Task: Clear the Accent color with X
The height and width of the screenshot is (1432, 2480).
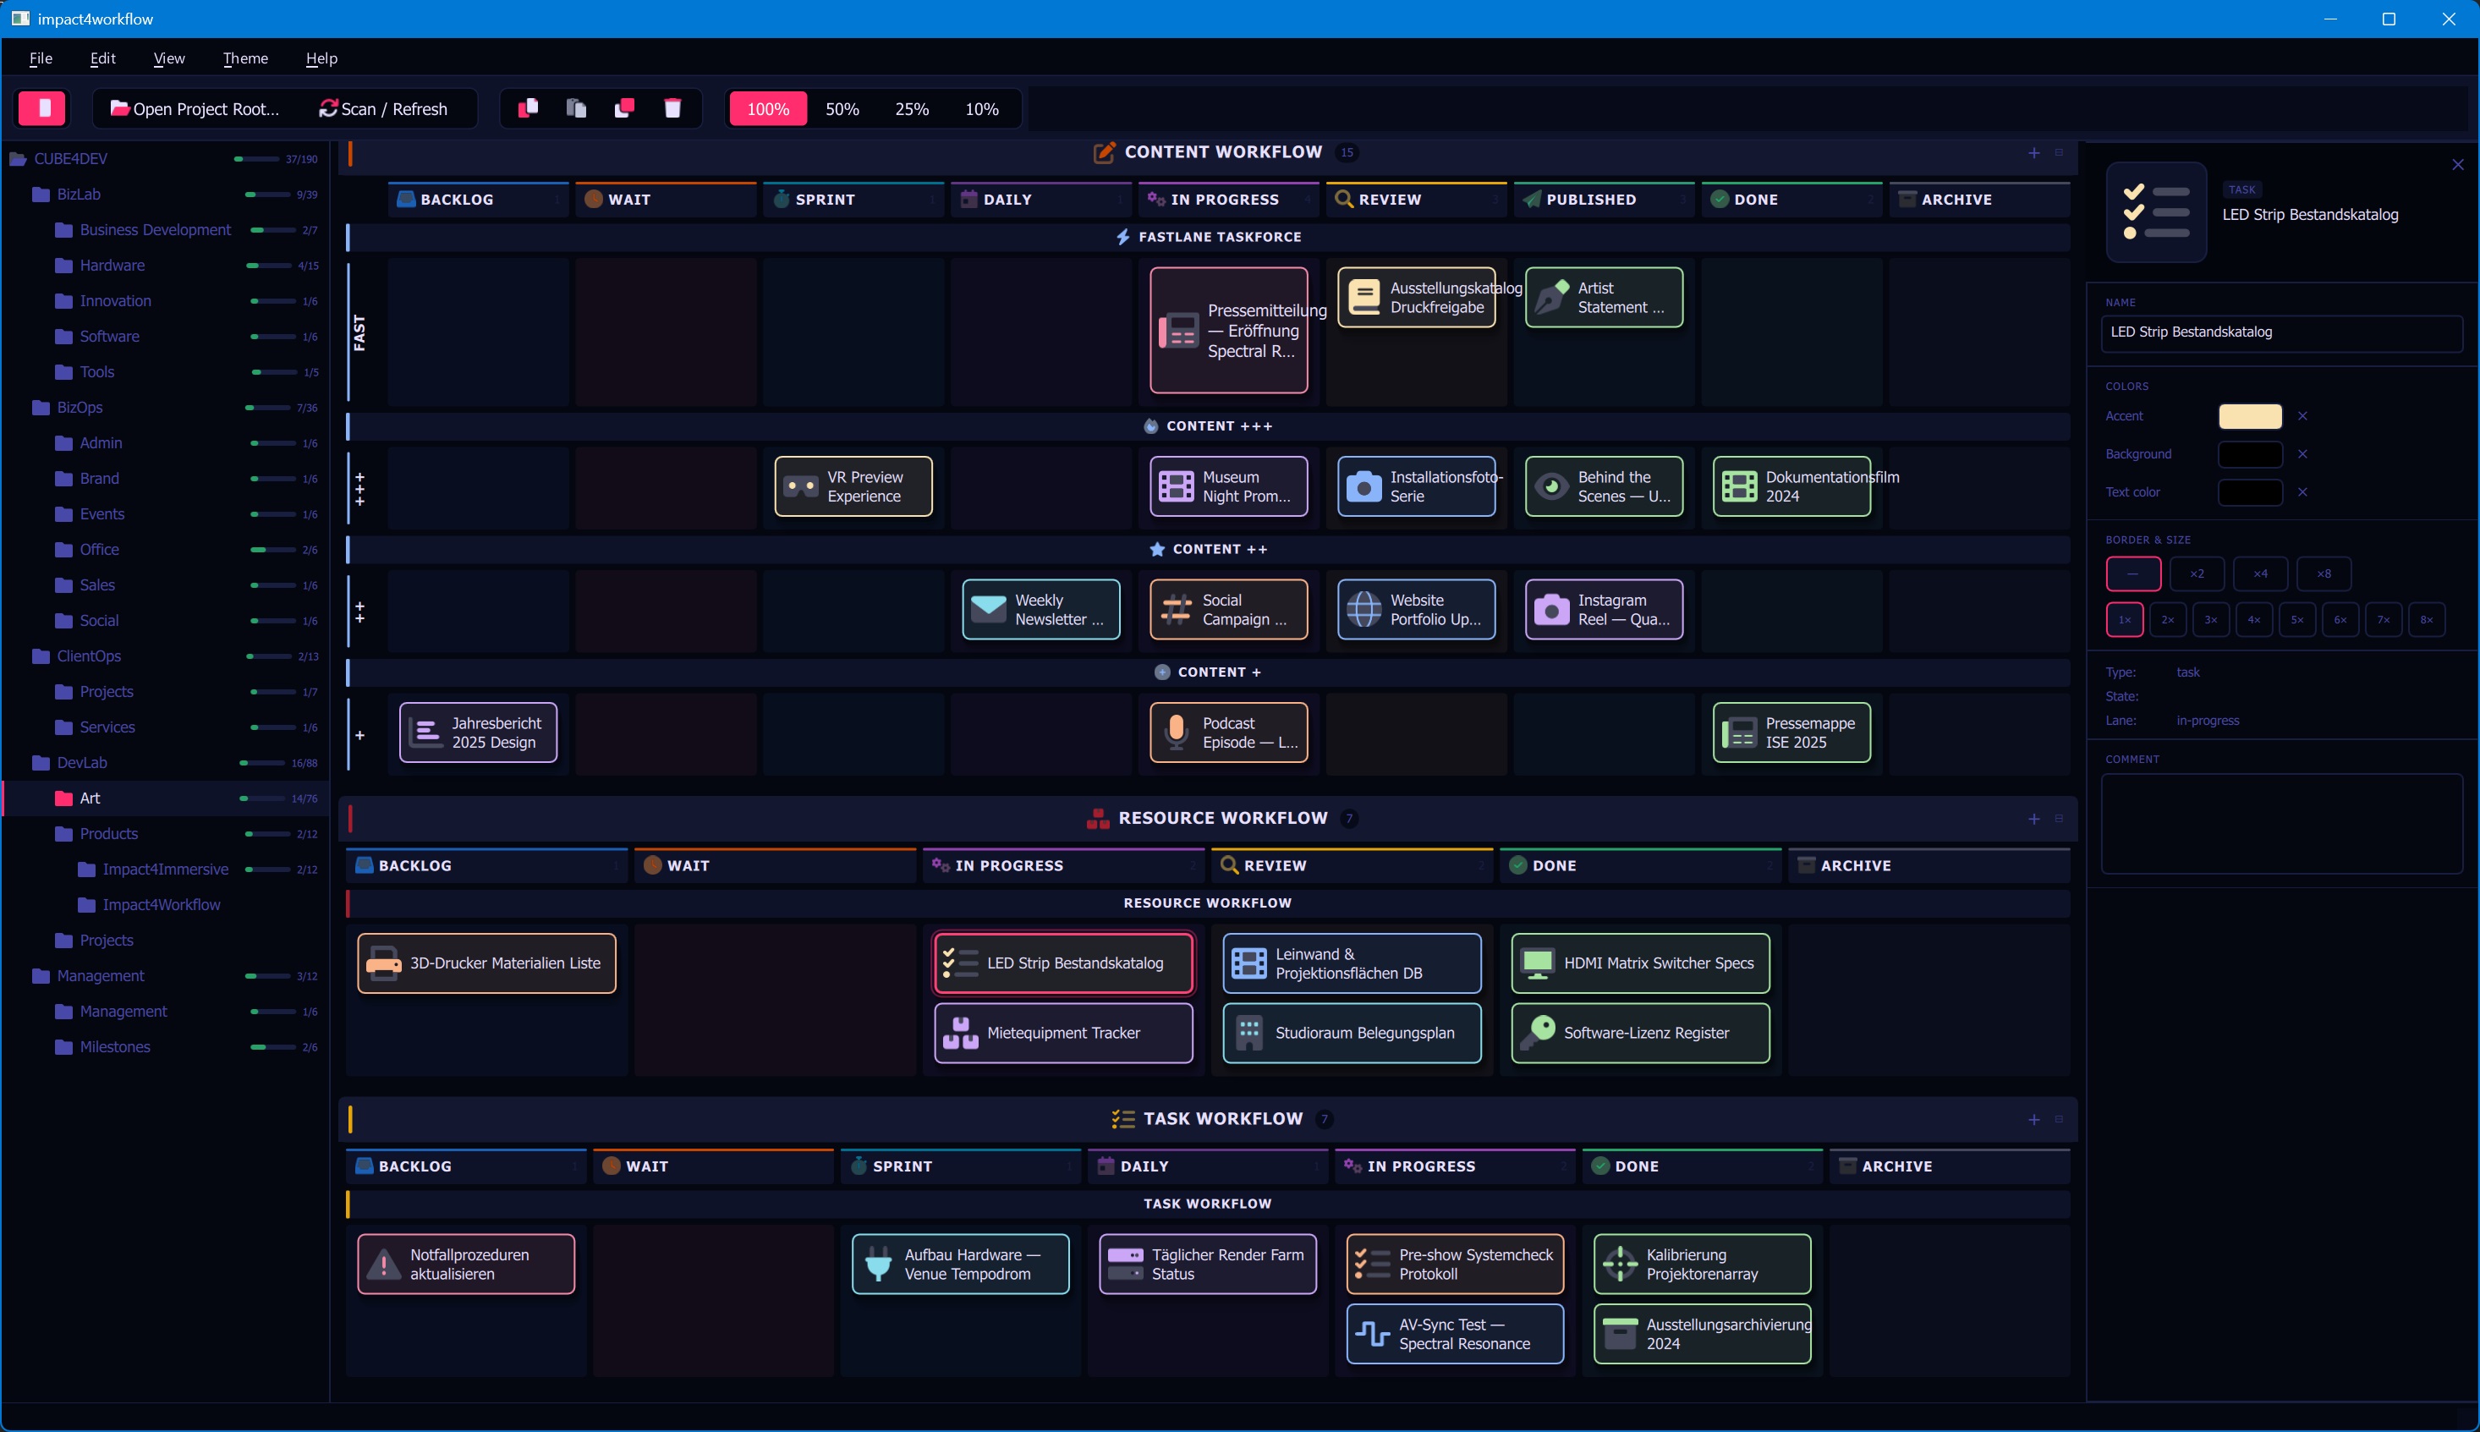Action: click(2302, 416)
